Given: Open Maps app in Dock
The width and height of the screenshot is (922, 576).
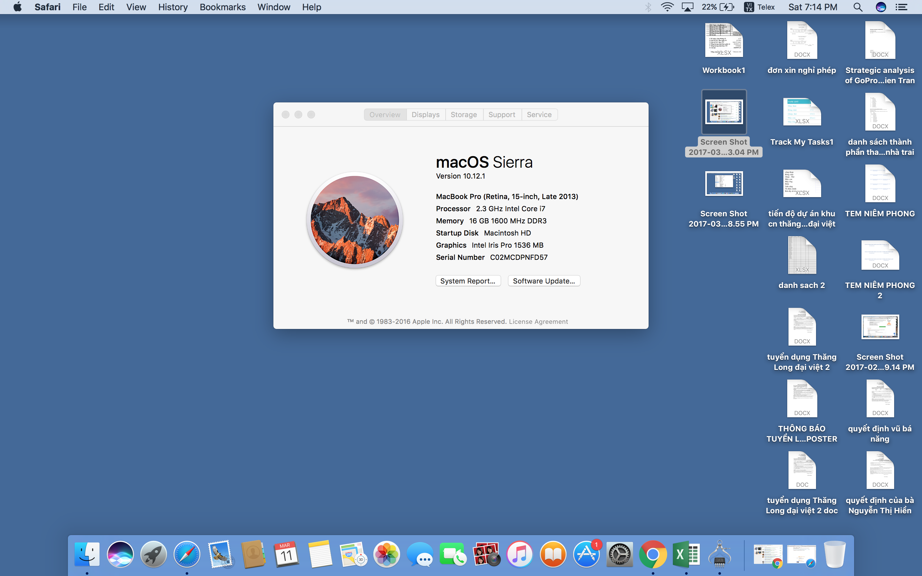Looking at the screenshot, I should coord(353,554).
